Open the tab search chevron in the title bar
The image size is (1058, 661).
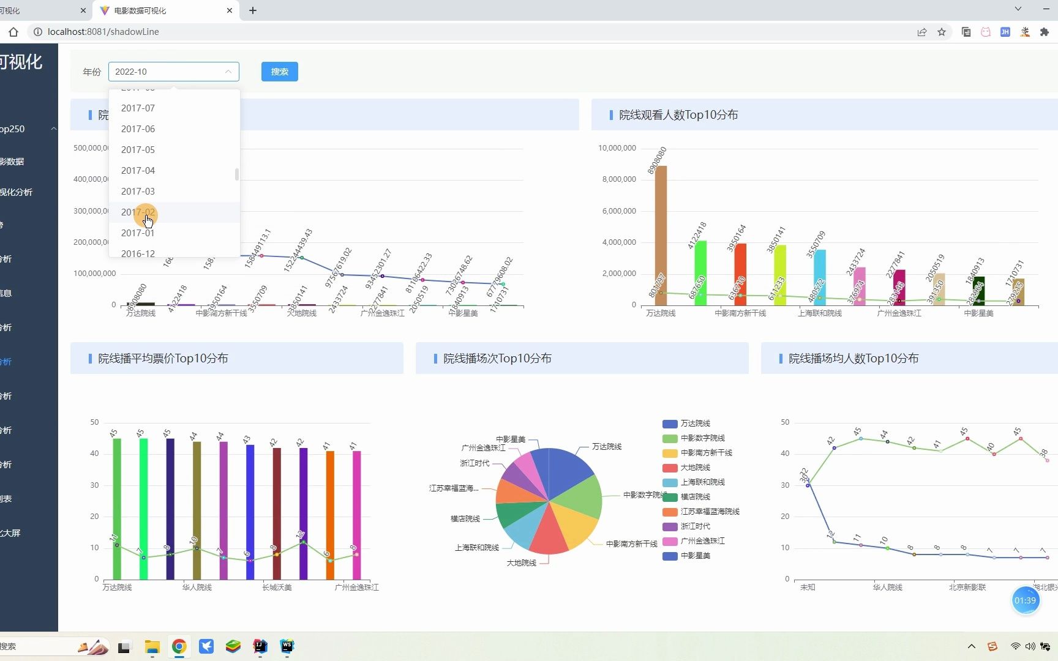coord(1018,9)
